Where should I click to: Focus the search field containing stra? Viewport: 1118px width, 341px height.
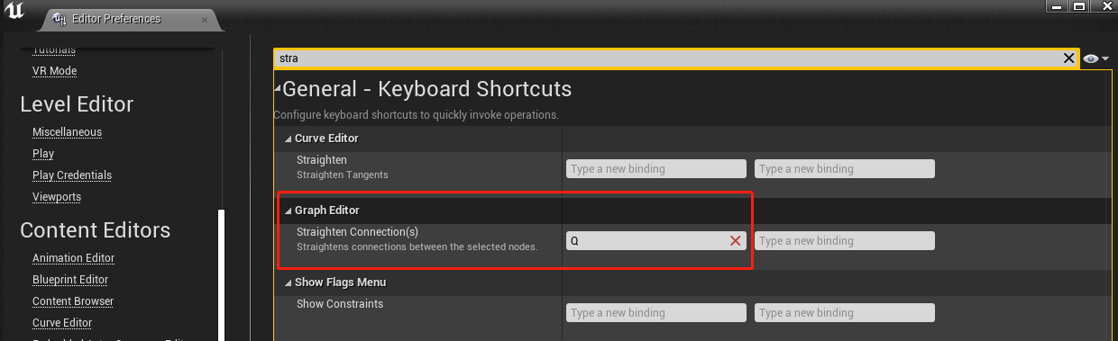coord(667,58)
